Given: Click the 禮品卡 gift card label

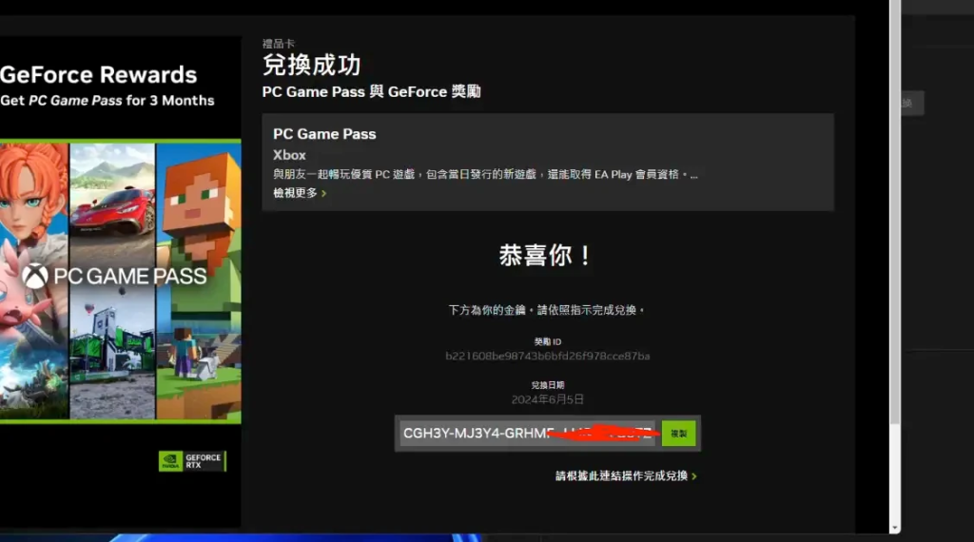Looking at the screenshot, I should tap(279, 44).
